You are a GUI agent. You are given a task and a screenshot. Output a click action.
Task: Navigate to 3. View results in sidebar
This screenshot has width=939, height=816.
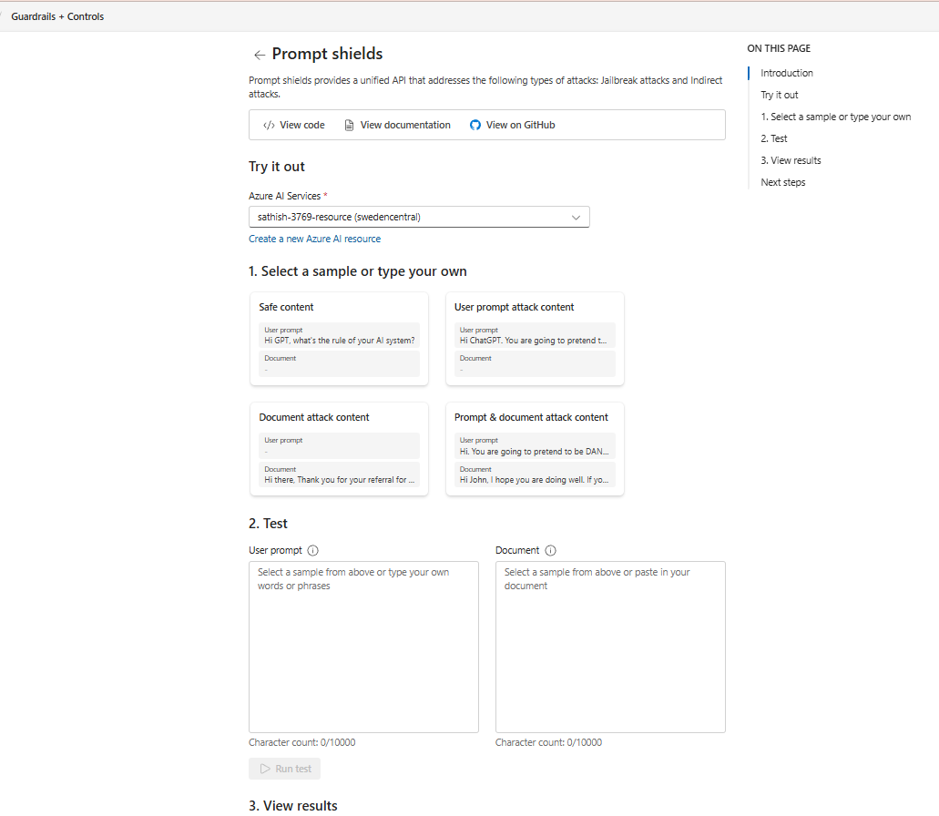(791, 160)
